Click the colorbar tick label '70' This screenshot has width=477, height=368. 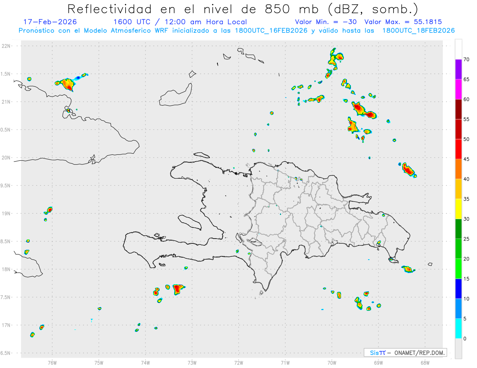point(467,60)
